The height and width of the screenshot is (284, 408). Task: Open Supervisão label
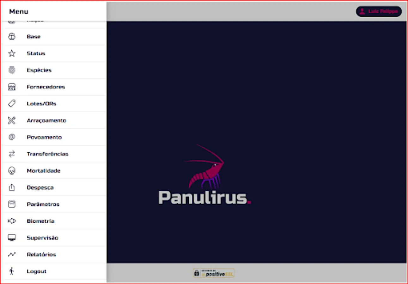click(42, 238)
